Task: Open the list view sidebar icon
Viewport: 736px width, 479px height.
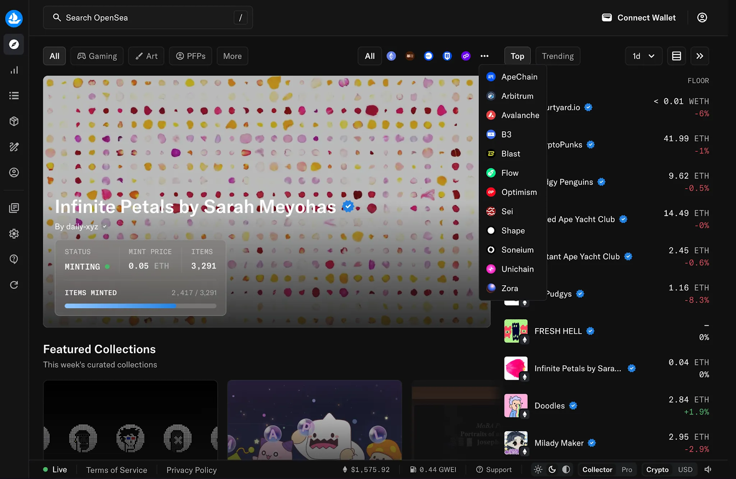Action: click(14, 96)
